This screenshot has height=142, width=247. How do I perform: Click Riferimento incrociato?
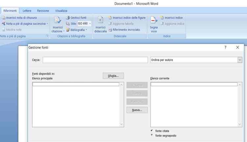(x=124, y=30)
